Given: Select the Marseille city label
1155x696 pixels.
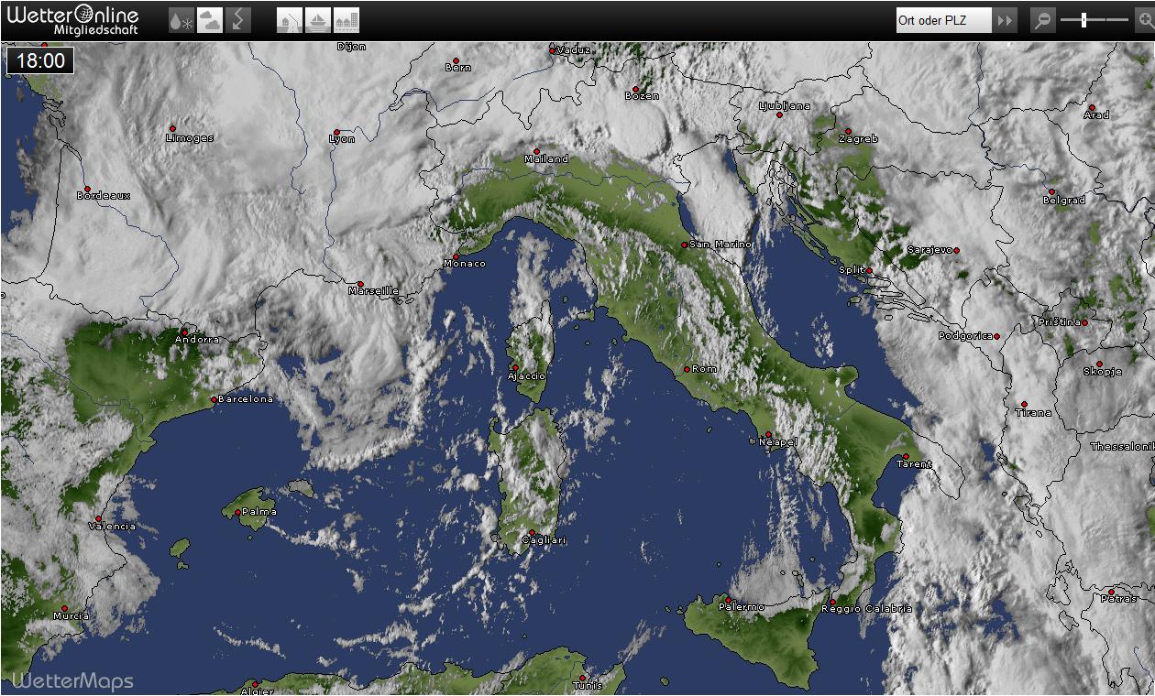Looking at the screenshot, I should coord(373,291).
